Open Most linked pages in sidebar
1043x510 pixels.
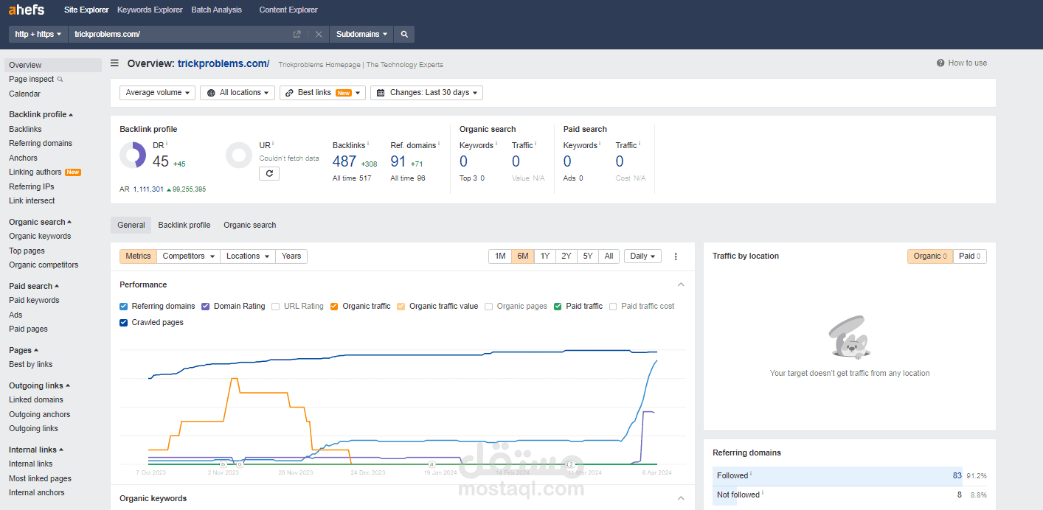(x=40, y=478)
